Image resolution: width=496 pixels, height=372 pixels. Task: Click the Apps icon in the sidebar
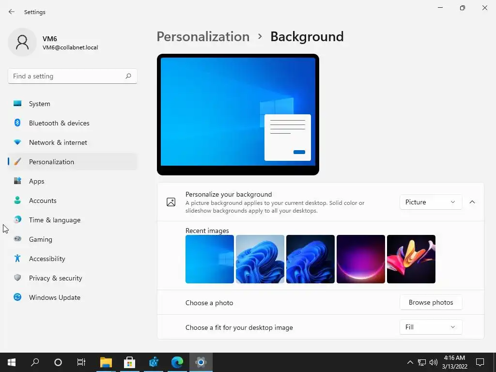pyautogui.click(x=17, y=181)
